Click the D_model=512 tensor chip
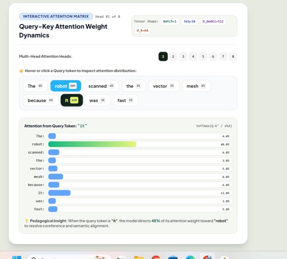The image size is (287, 259). tap(213, 21)
